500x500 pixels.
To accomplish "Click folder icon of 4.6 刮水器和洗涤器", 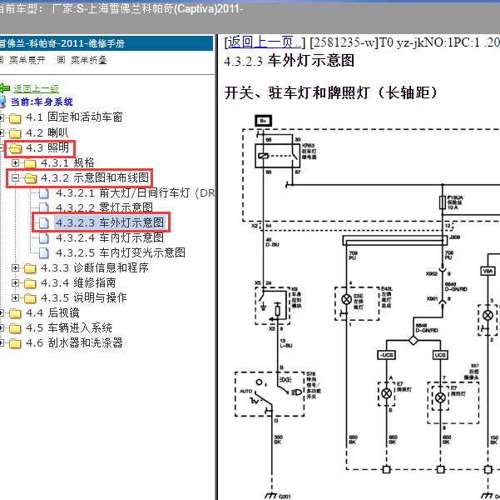I will point(15,343).
